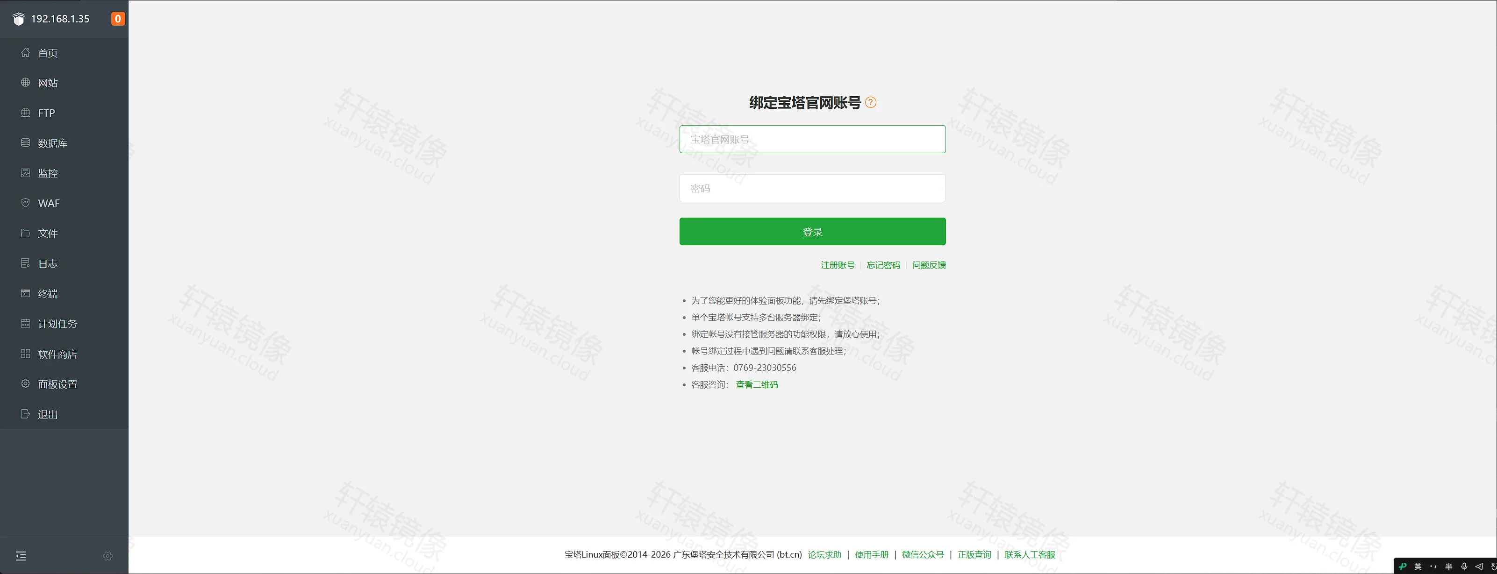1497x574 pixels.
Task: Click the 正版查询 footer link
Action: [974, 555]
